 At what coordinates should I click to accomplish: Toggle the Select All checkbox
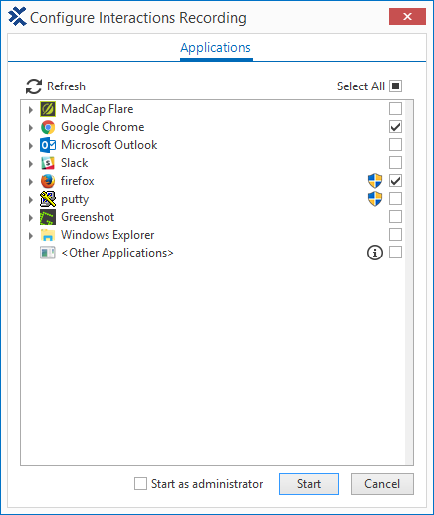pos(395,86)
